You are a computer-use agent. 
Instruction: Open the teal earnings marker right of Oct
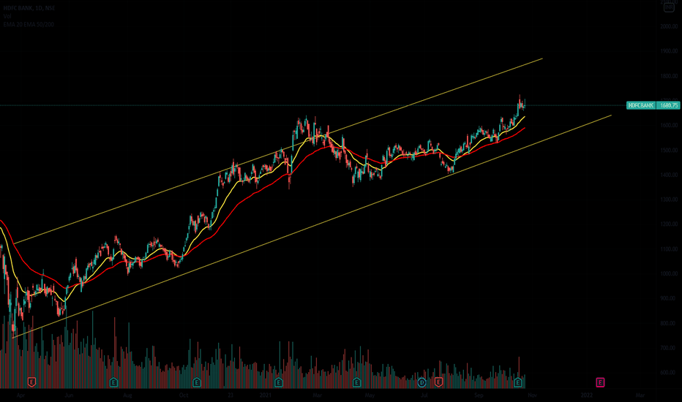tap(197, 382)
